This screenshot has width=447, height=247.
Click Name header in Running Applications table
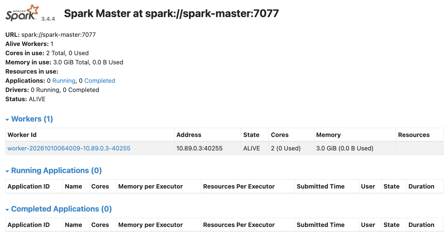[76, 187]
